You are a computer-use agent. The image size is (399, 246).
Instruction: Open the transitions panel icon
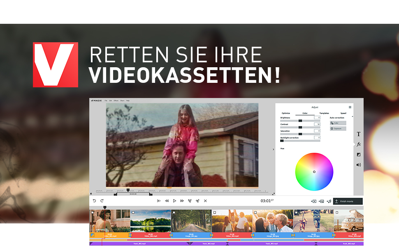click(359, 155)
